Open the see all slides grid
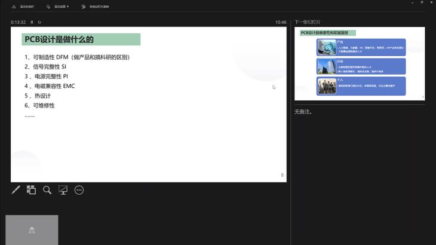The width and height of the screenshot is (436, 245). pyautogui.click(x=31, y=190)
